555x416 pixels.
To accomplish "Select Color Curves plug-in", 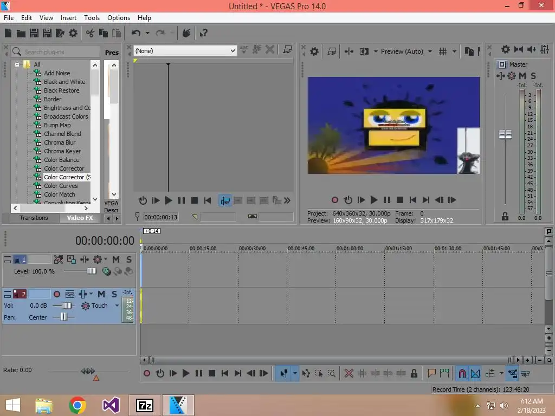I will tap(61, 186).
